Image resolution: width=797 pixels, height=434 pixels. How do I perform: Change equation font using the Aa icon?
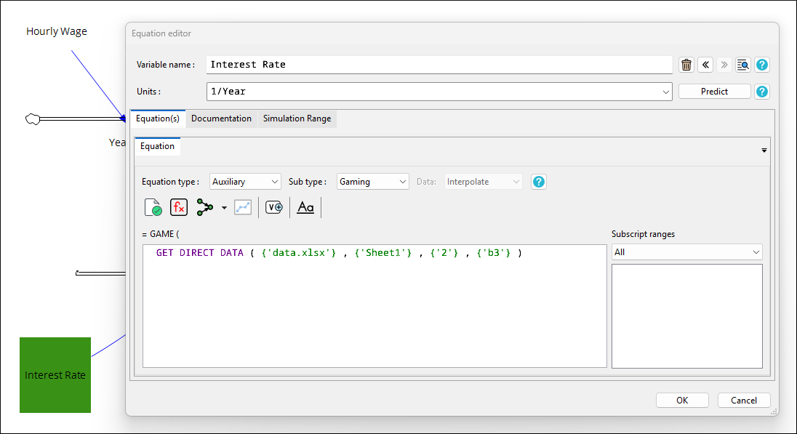(x=305, y=206)
